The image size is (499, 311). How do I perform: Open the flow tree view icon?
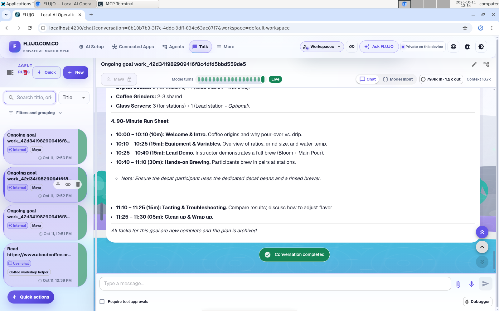coord(486,64)
